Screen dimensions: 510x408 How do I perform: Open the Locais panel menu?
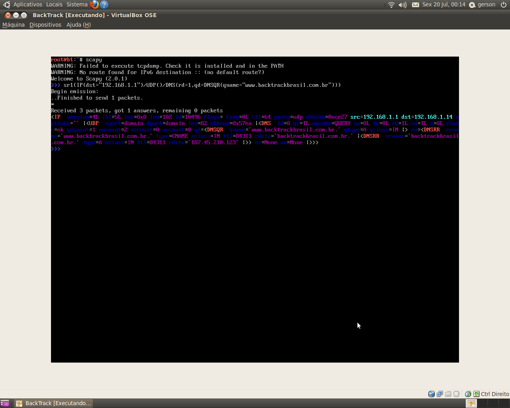click(54, 4)
